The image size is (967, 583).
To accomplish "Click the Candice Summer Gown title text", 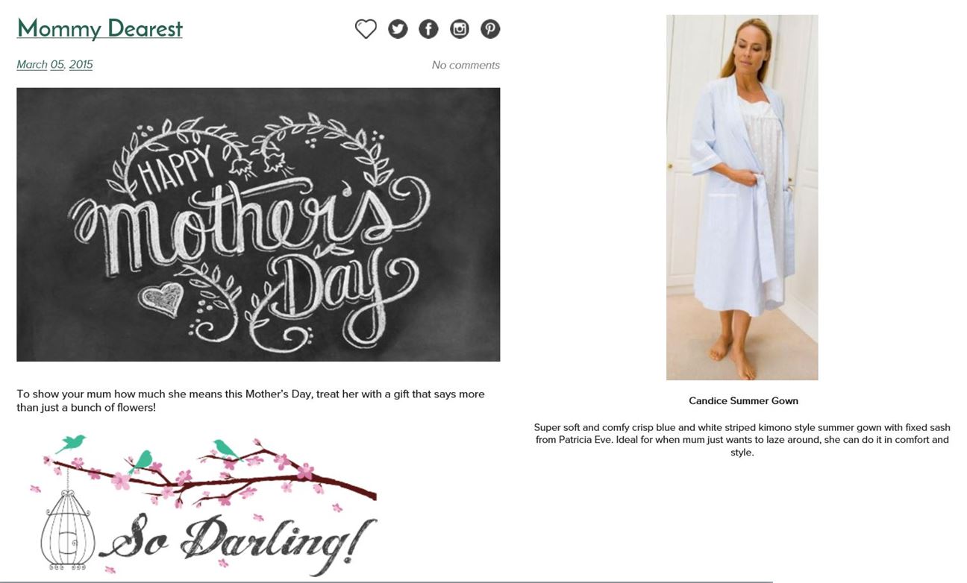I will (743, 401).
